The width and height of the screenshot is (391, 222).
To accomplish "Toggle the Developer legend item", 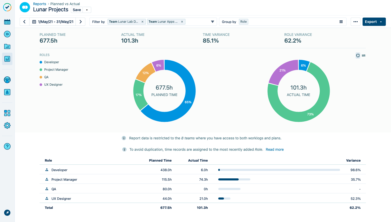I will point(51,62).
